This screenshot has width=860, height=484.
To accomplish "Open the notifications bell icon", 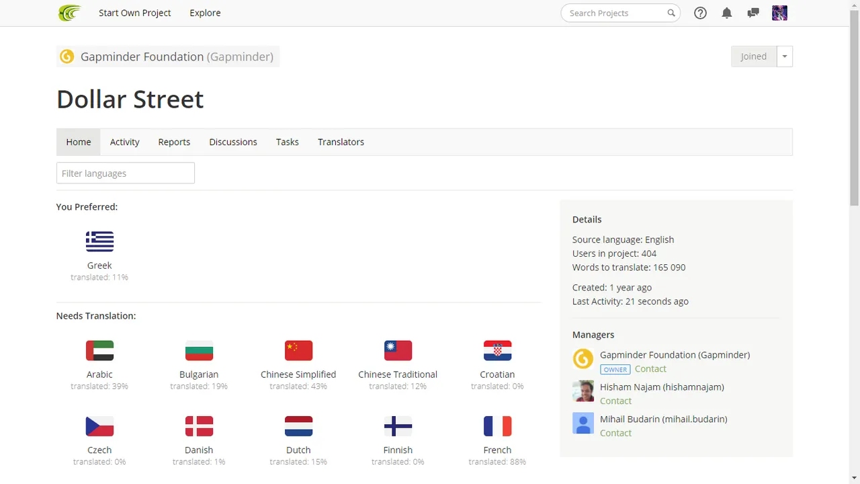I will tap(726, 13).
